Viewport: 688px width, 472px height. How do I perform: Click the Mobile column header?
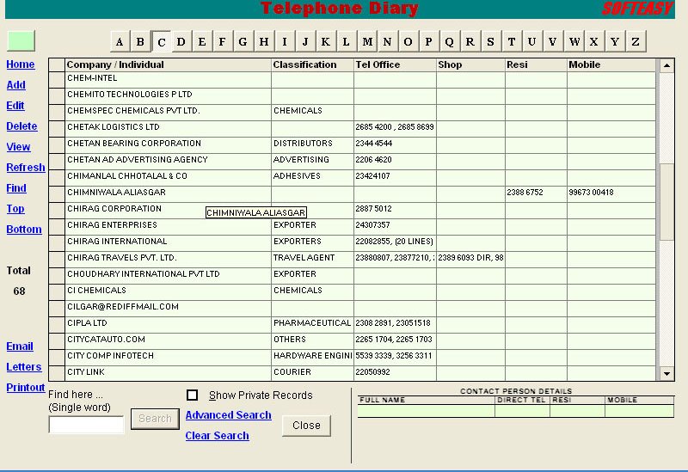[611, 64]
